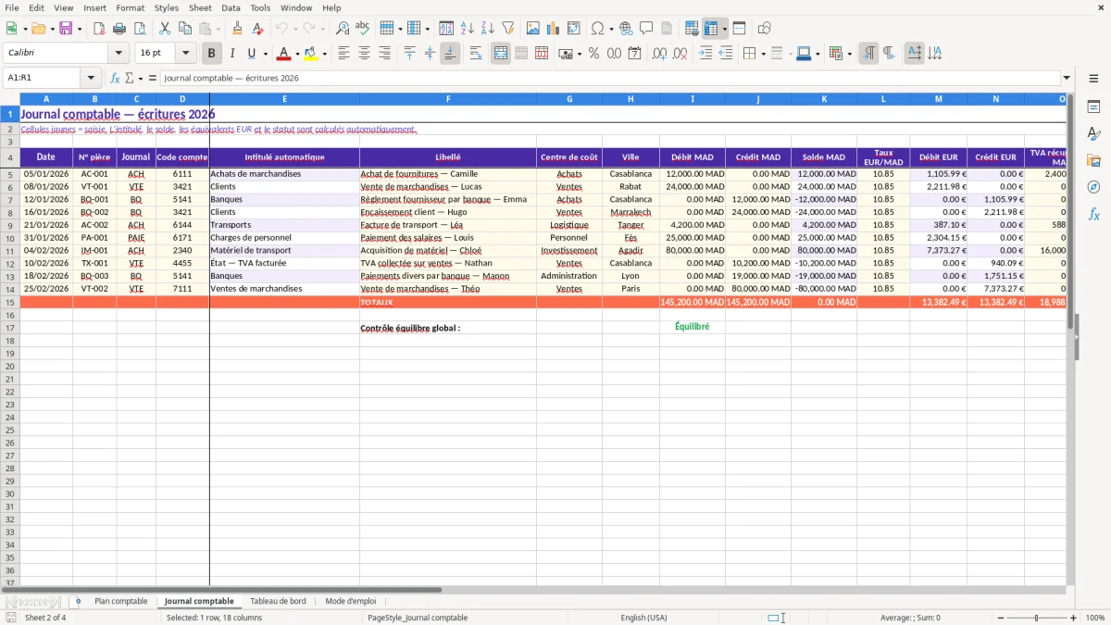1111x625 pixels.
Task: Toggle Underline formatting
Action: [x=251, y=54]
